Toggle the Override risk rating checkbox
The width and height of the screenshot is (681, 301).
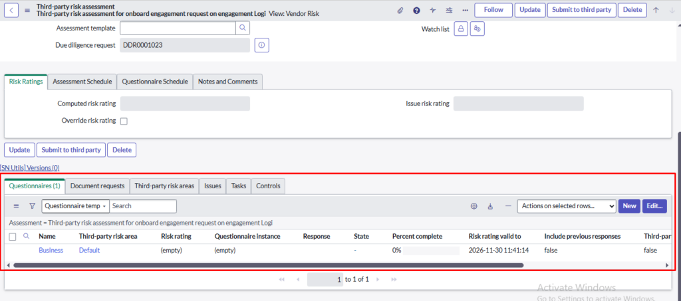[124, 121]
